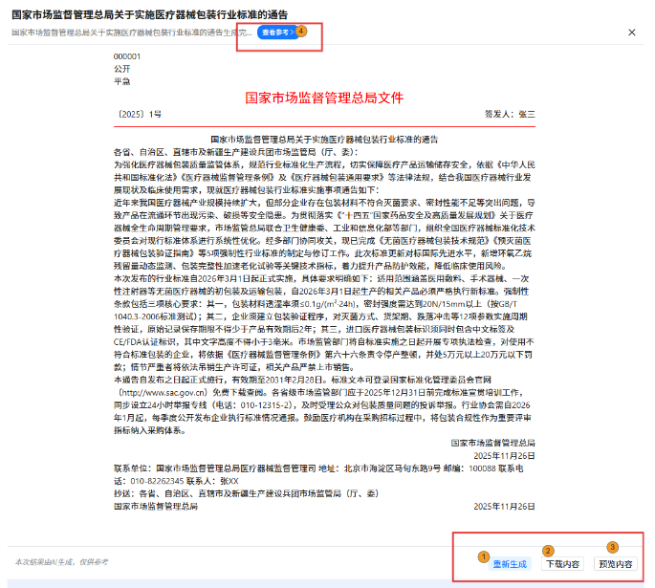Click the red 国家市场监督管理总局文件 heading
This screenshot has height=588, width=655.
324,97
